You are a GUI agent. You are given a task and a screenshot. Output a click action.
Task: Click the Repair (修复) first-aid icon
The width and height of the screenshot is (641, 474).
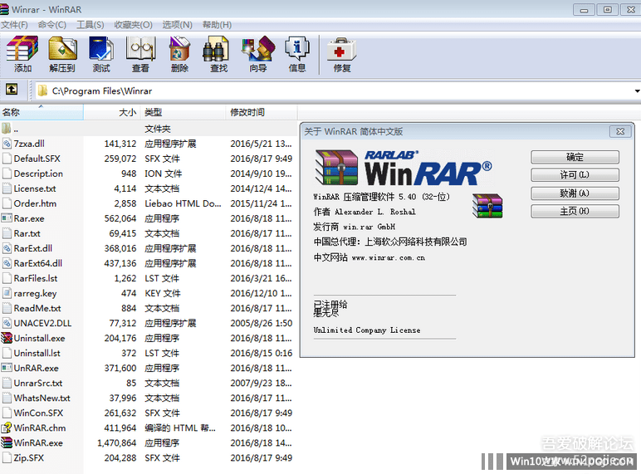tap(342, 50)
